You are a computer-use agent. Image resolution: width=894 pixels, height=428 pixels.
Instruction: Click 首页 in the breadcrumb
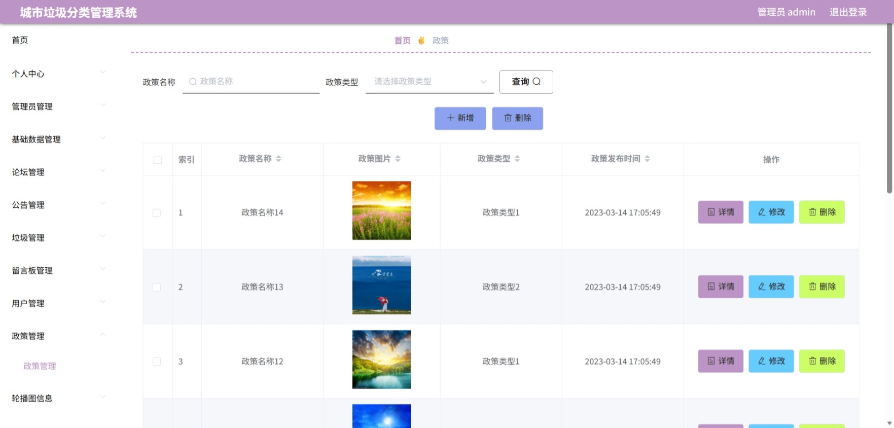(x=402, y=41)
